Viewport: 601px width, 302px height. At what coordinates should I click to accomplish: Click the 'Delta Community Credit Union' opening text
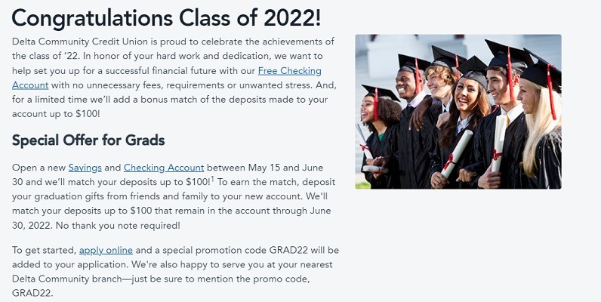[84, 42]
